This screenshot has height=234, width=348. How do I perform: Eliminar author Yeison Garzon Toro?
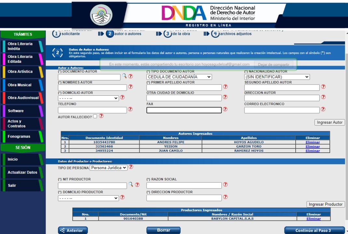313,146
